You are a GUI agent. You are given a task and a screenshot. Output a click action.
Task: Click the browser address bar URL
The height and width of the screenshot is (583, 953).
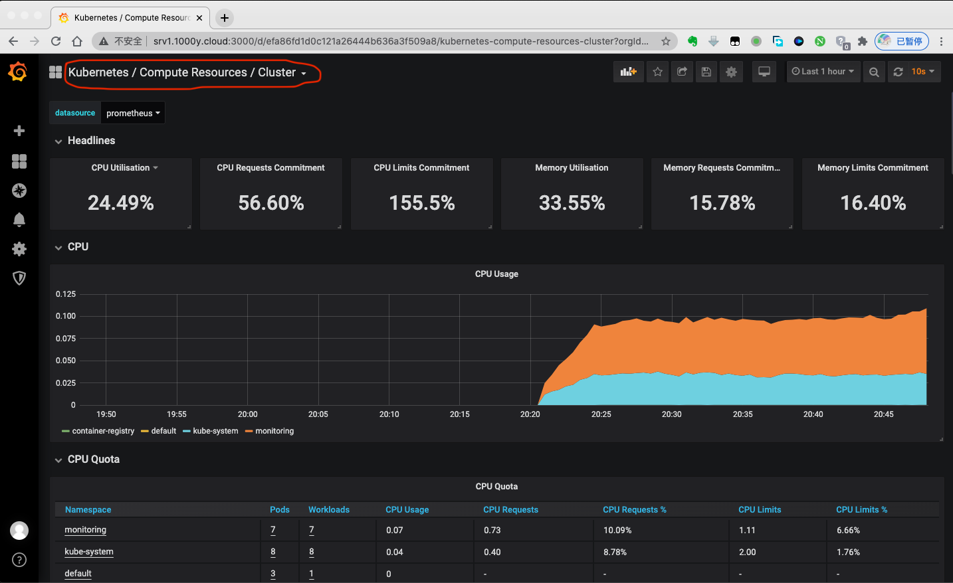click(400, 41)
